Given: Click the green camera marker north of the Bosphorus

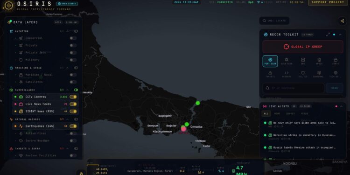Looking at the screenshot, I should 197,103.
